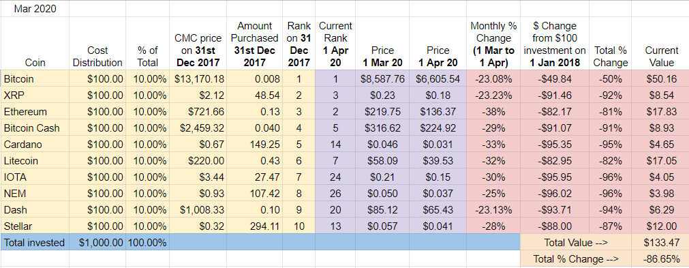Screen dimensions: 689x268
Task: Select the 'IOTA' coin name cell
Action: coord(35,177)
